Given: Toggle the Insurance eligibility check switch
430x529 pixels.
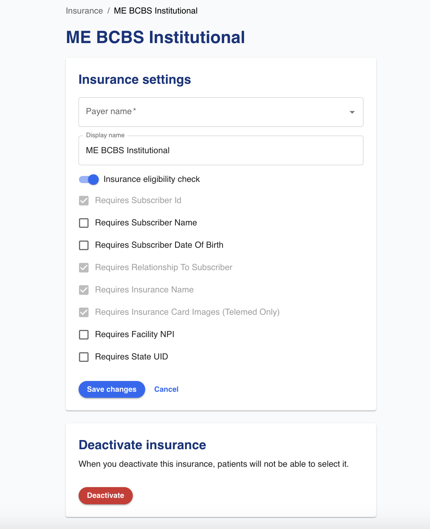Looking at the screenshot, I should coord(89,180).
